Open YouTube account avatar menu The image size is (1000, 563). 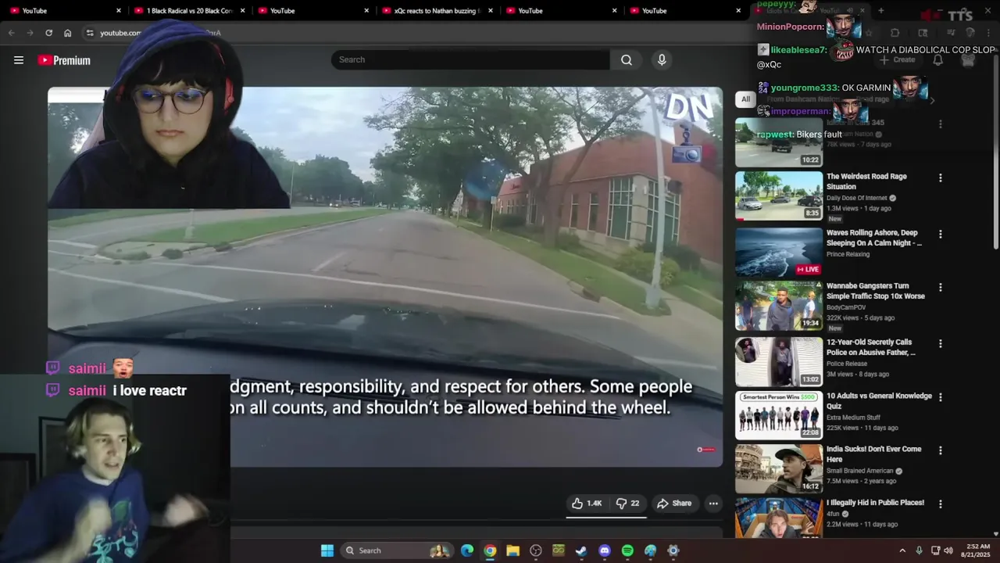click(968, 60)
